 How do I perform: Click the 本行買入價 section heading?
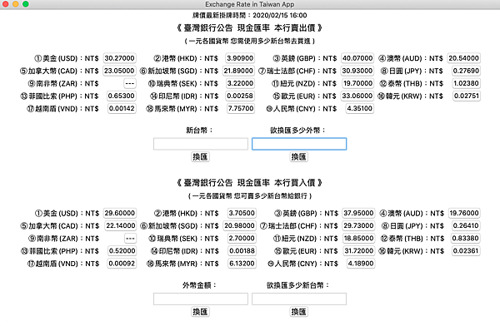[x=250, y=183]
